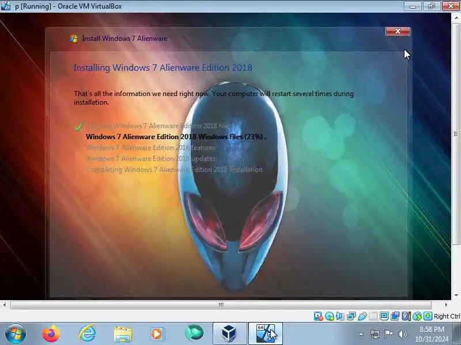Click the "Completing ... installation" step text
The height and width of the screenshot is (345, 461).
pos(175,170)
